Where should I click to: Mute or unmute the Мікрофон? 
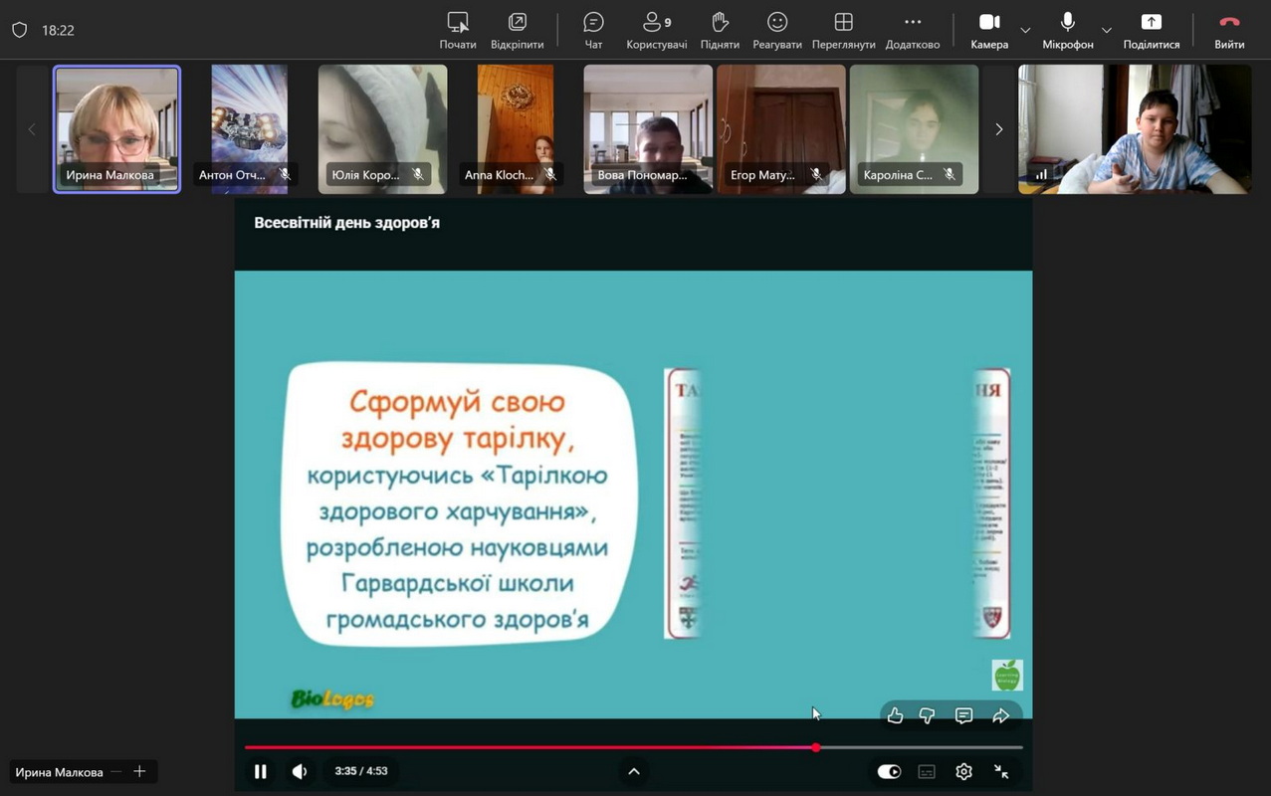[x=1067, y=30]
